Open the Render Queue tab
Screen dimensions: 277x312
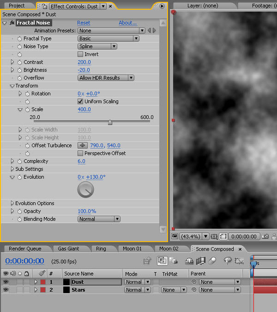tap(25, 249)
